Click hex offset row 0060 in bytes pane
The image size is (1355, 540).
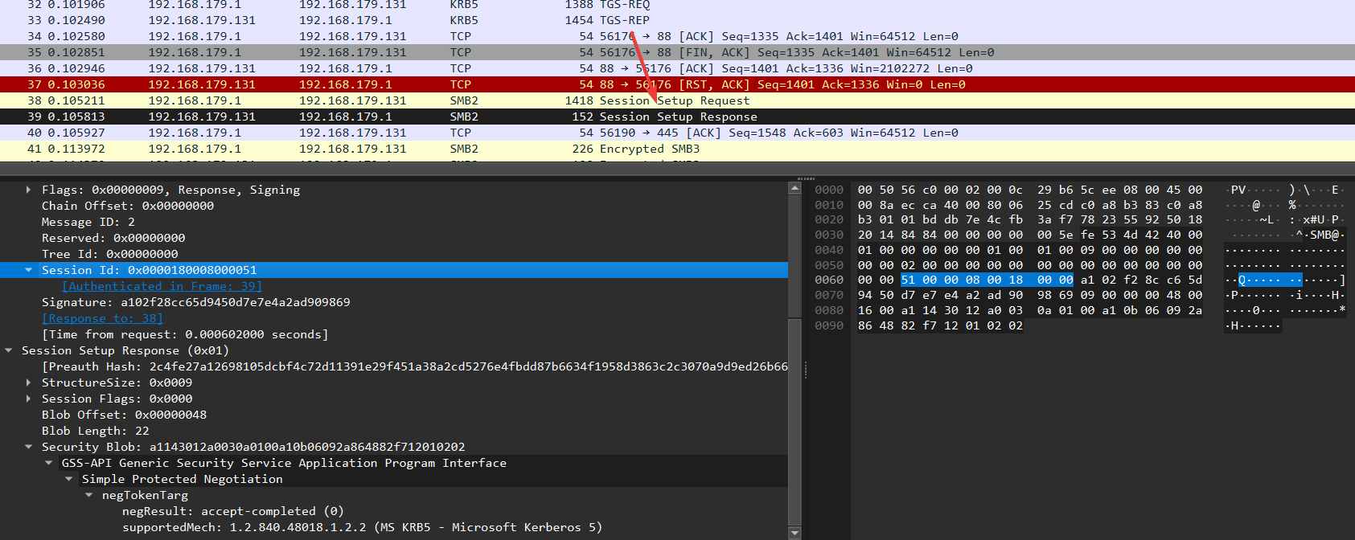(829, 280)
